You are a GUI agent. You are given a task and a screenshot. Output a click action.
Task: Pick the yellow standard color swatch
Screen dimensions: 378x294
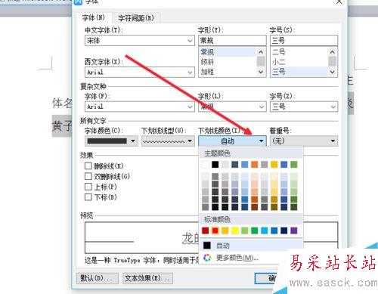[x=235, y=231]
